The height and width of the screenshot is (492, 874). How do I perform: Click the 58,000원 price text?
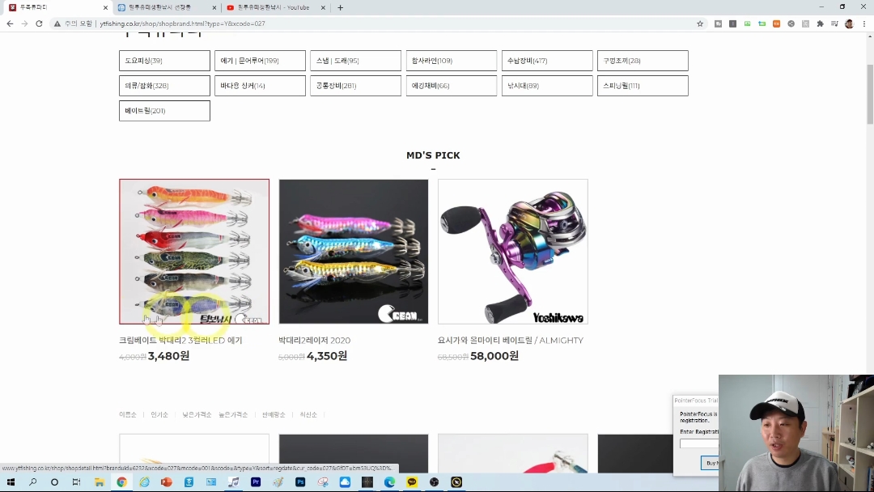point(494,356)
